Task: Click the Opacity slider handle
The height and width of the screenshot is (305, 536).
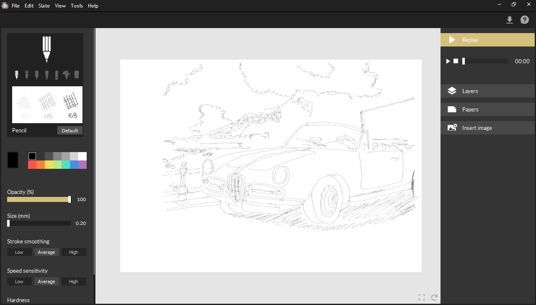Action: (70, 199)
